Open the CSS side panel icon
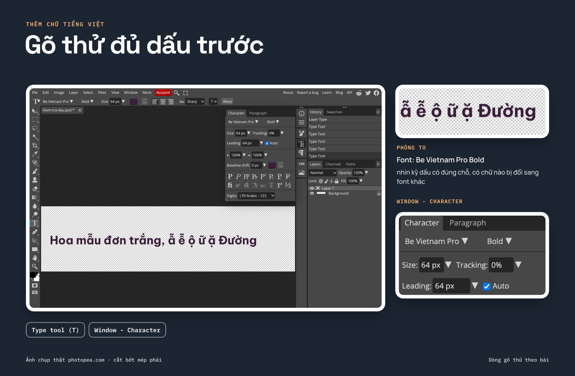575x376 pixels. pos(301,164)
